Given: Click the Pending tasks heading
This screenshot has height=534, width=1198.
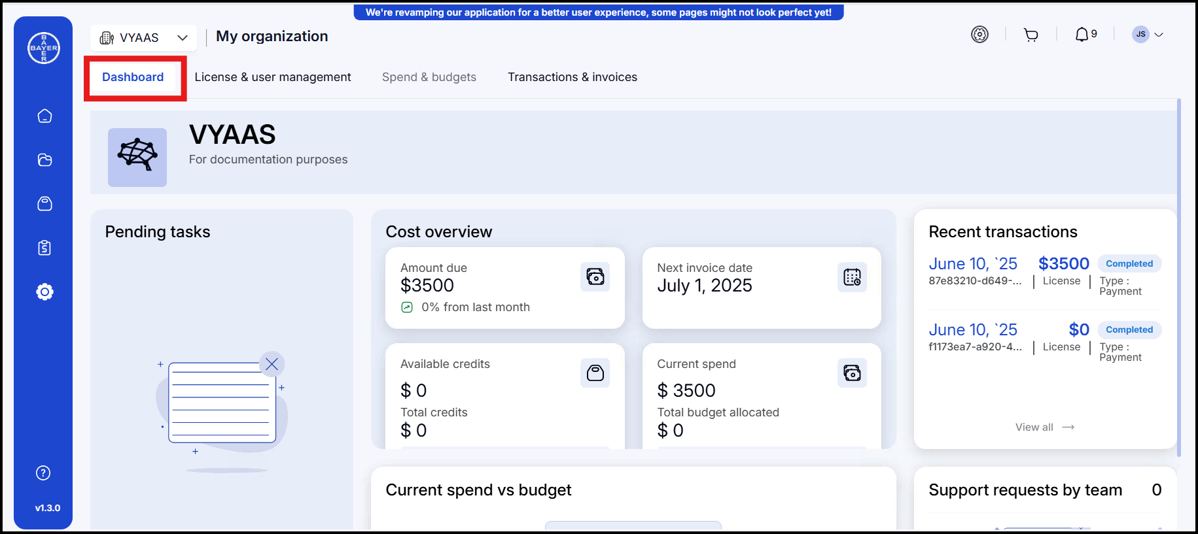Looking at the screenshot, I should click(x=158, y=232).
